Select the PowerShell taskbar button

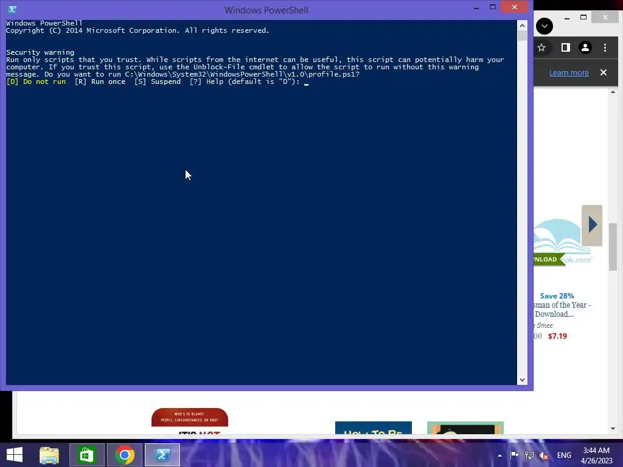click(162, 455)
